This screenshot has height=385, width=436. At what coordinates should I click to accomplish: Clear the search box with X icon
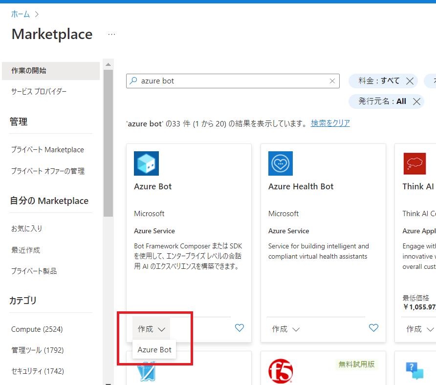pyautogui.click(x=332, y=81)
